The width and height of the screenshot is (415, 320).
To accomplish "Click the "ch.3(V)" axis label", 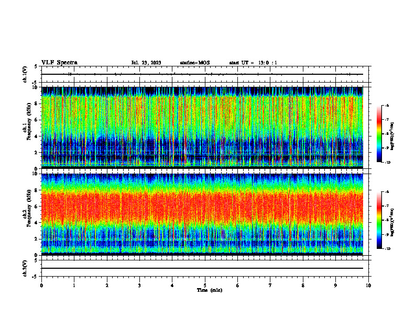I will [25, 269].
